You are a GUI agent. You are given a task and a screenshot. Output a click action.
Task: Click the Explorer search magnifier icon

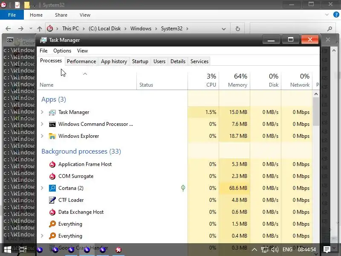tap(329, 29)
